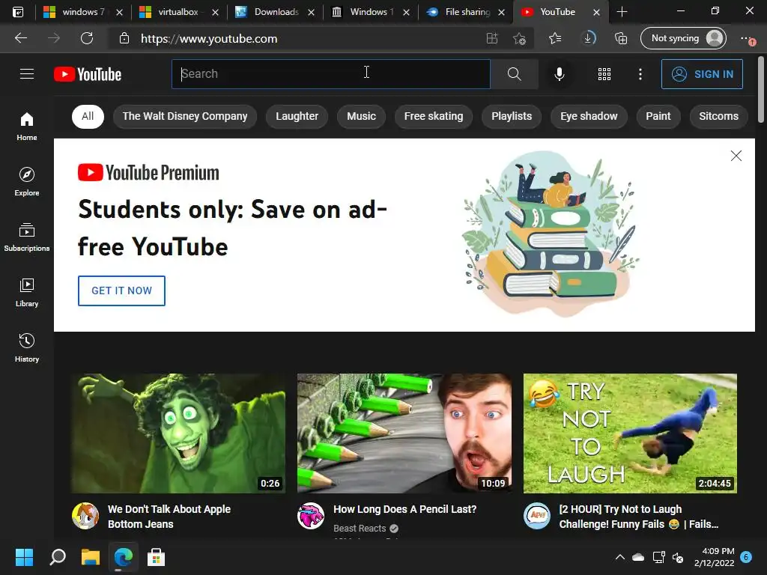The height and width of the screenshot is (575, 767).
Task: Click 'How Long Does A Pencil Last?' title
Action: [404, 509]
